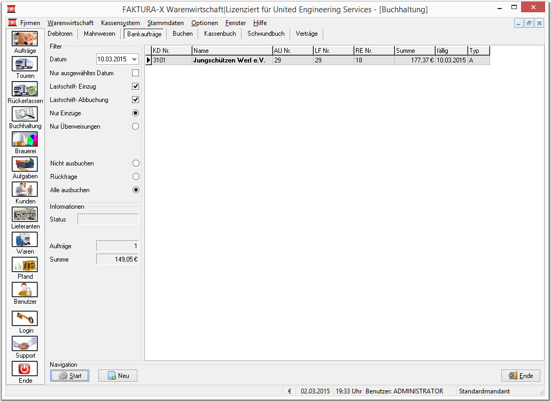
Task: Click the LF Nr. column header
Action: tap(333, 51)
